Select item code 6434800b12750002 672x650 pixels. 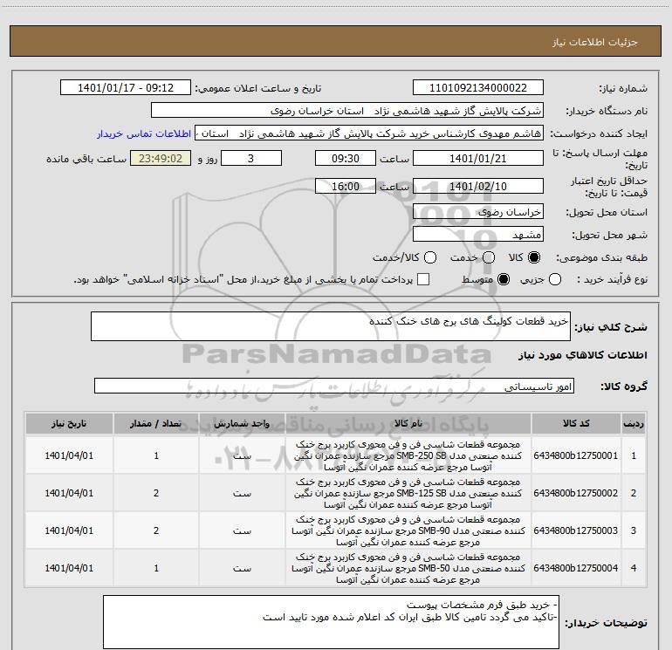(576, 493)
